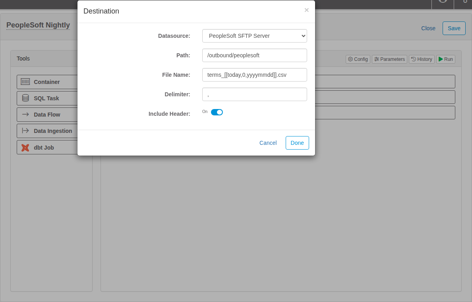Click the SQL Task database icon
The width and height of the screenshot is (472, 302).
click(25, 98)
